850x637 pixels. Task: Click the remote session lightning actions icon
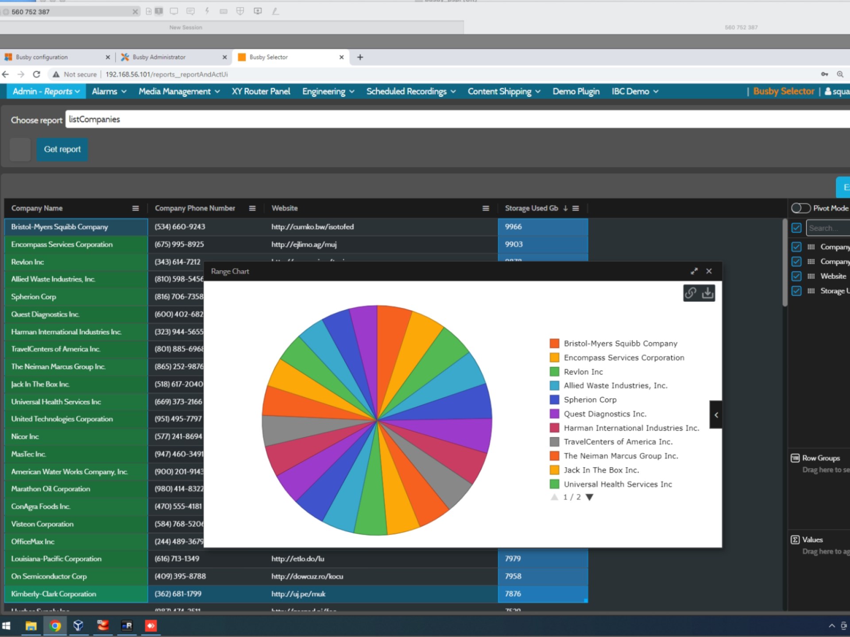tap(207, 12)
